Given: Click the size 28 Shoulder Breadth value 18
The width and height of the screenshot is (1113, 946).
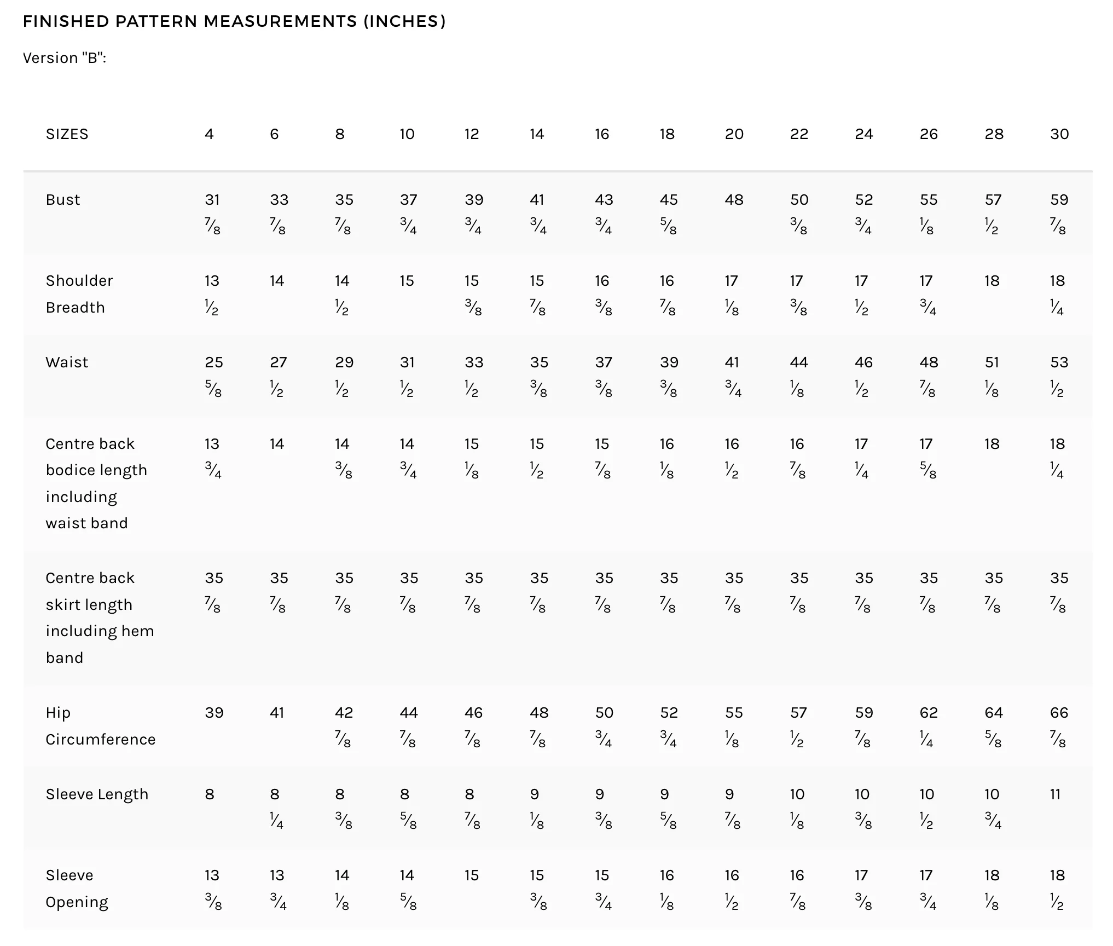Looking at the screenshot, I should click(992, 281).
